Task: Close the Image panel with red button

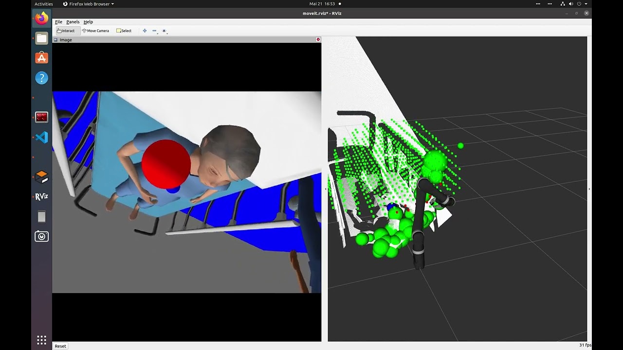Action: pyautogui.click(x=318, y=39)
